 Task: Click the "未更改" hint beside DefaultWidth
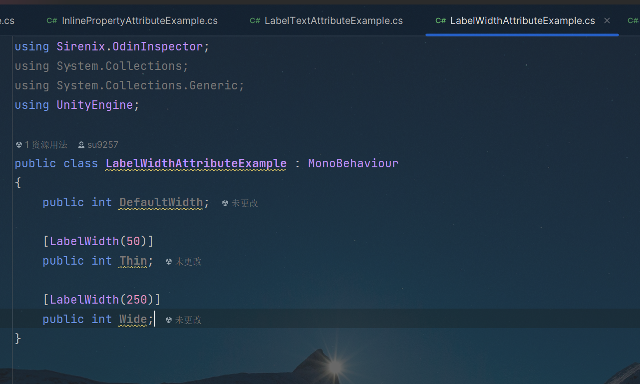pyautogui.click(x=245, y=203)
